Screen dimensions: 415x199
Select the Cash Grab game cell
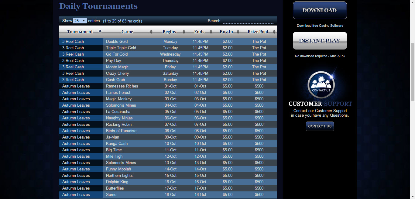129,80
